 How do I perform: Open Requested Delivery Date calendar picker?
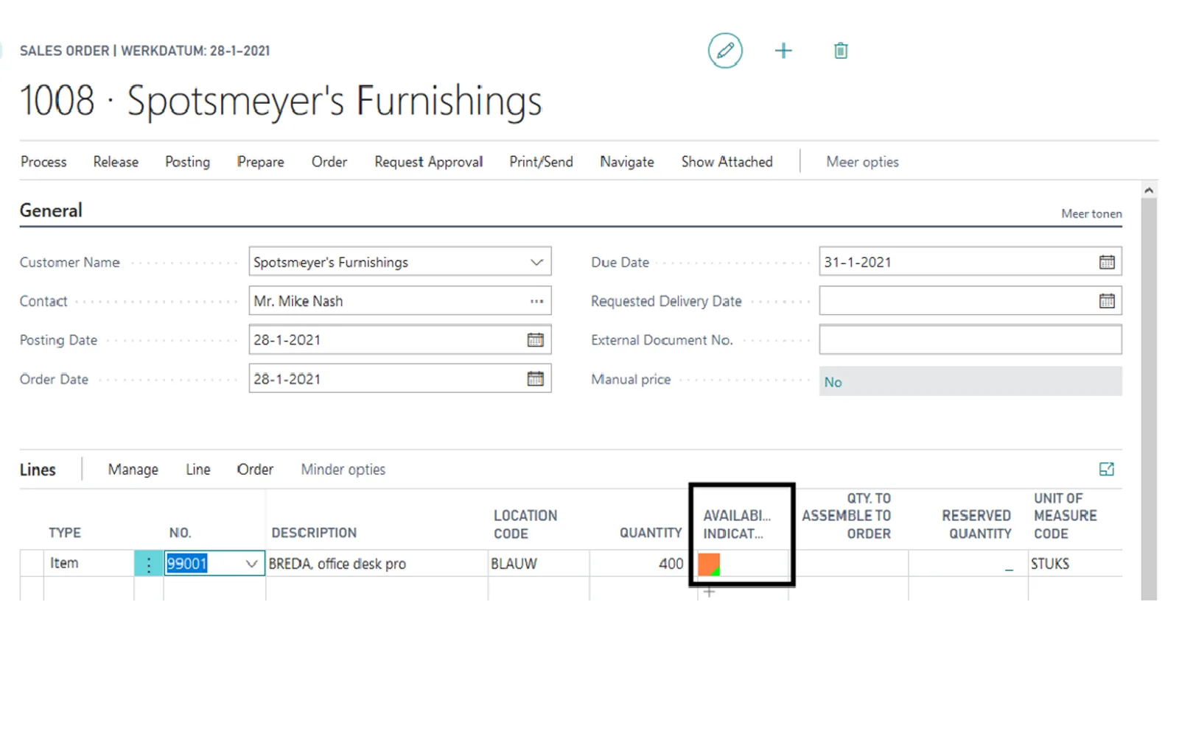pyautogui.click(x=1107, y=301)
